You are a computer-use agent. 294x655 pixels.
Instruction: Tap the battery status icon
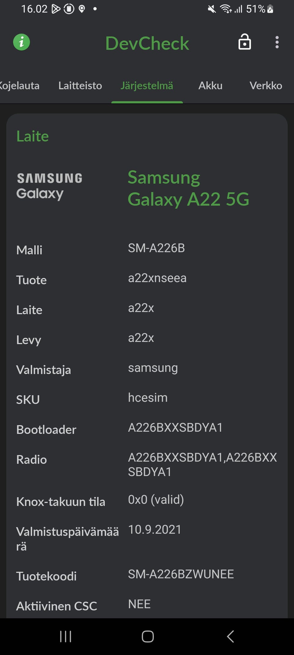click(x=270, y=9)
